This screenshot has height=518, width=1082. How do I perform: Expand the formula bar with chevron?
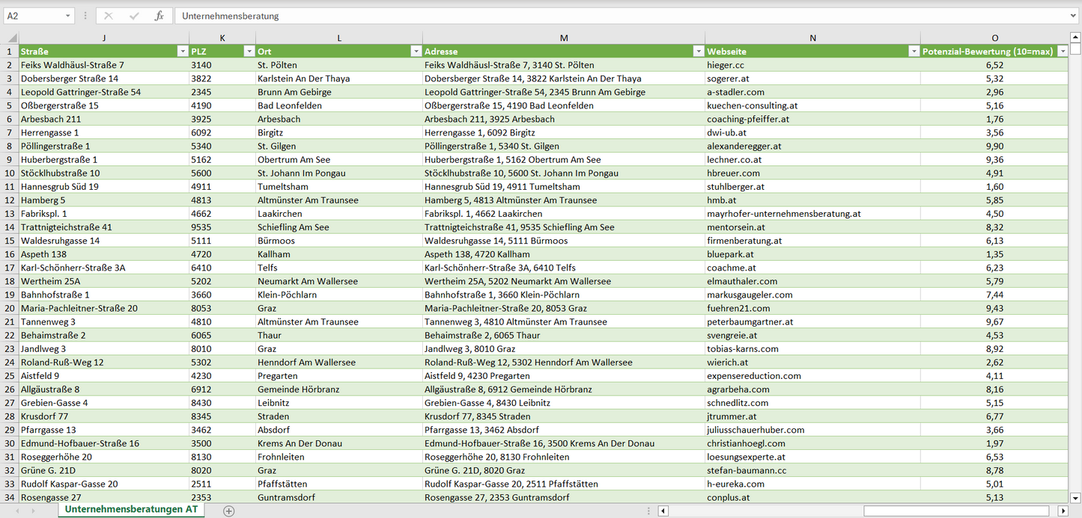pyautogui.click(x=1074, y=16)
